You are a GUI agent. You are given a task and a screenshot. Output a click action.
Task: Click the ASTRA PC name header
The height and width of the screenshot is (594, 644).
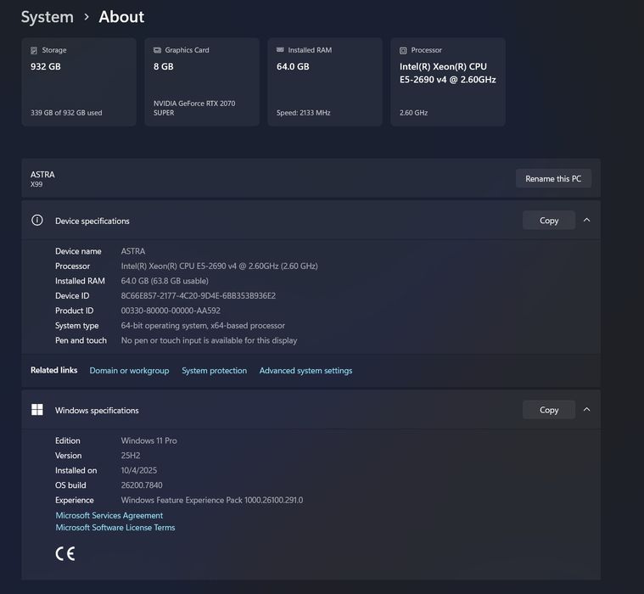[x=42, y=174]
